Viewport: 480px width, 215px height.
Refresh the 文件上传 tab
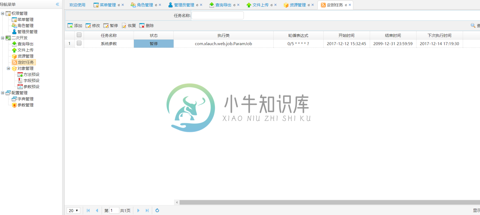(x=271, y=5)
